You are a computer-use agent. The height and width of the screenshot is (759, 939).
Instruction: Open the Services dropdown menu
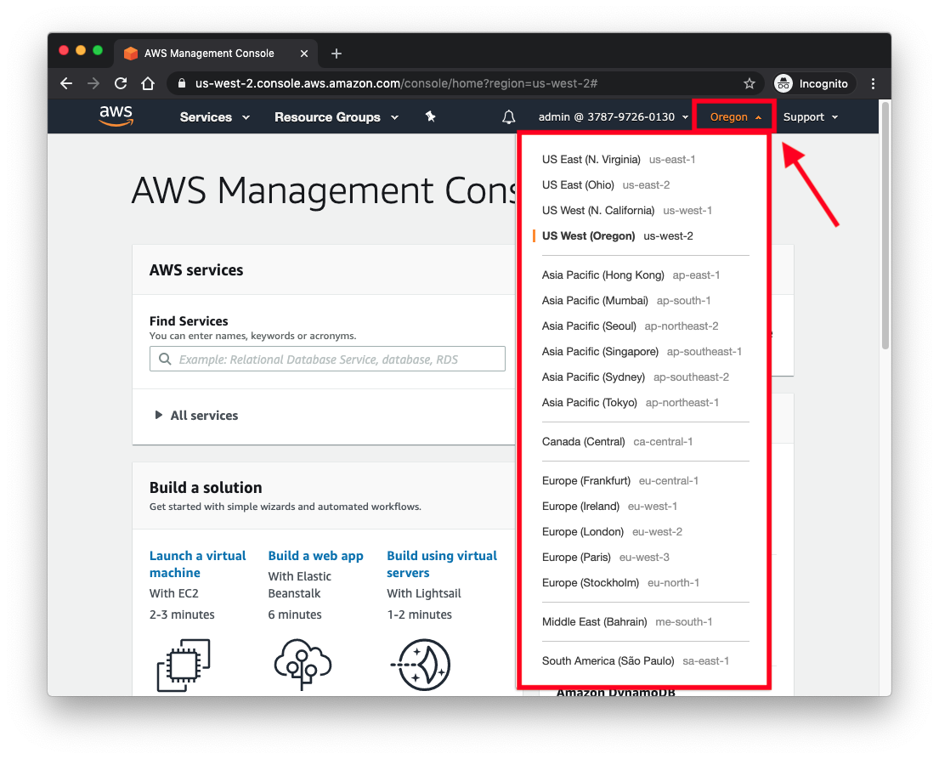click(214, 116)
